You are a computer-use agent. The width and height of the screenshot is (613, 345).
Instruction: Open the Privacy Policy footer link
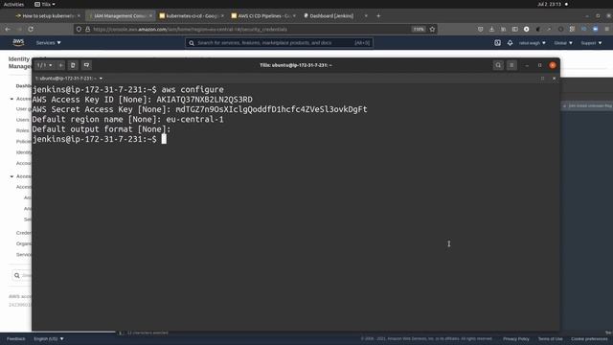point(515,338)
